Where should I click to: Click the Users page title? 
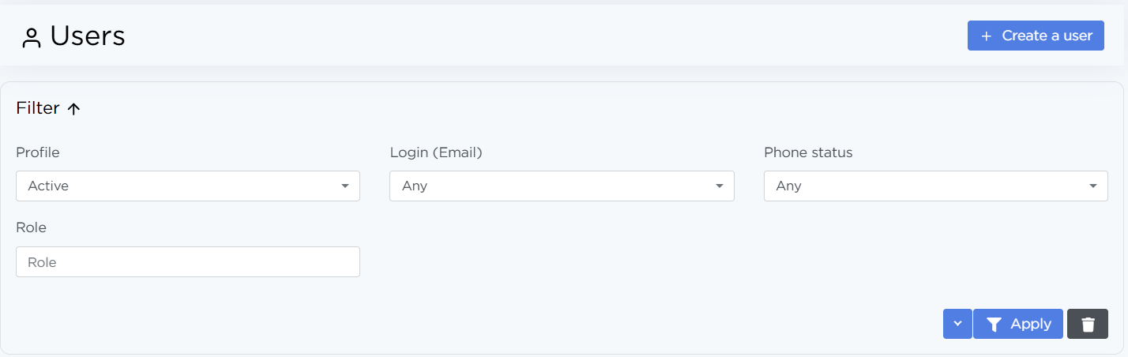(88, 36)
